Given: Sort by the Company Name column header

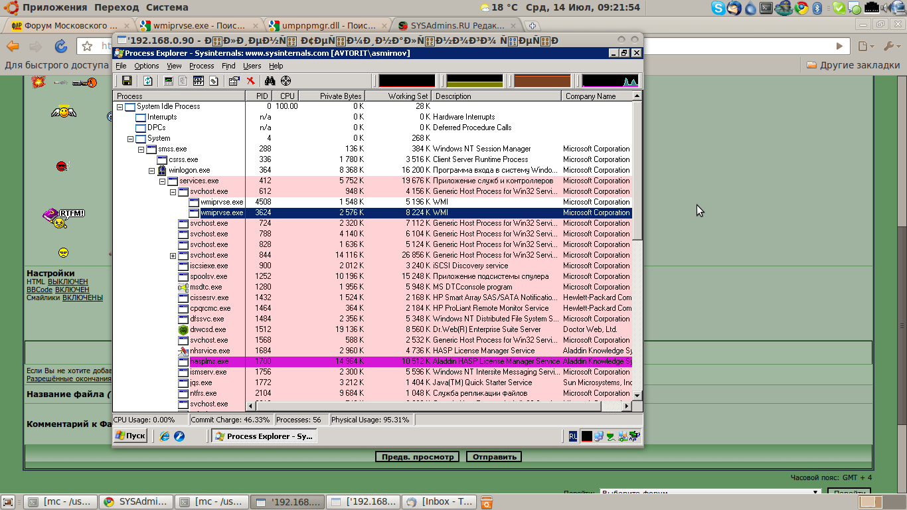Looking at the screenshot, I should (597, 96).
